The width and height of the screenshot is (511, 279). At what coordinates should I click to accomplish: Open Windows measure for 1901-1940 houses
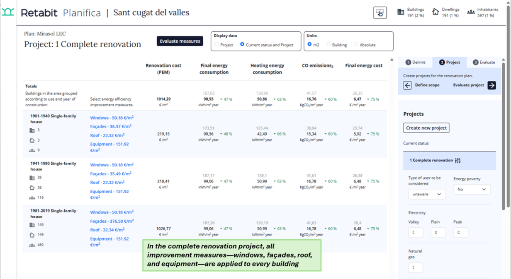pyautogui.click(x=112, y=118)
